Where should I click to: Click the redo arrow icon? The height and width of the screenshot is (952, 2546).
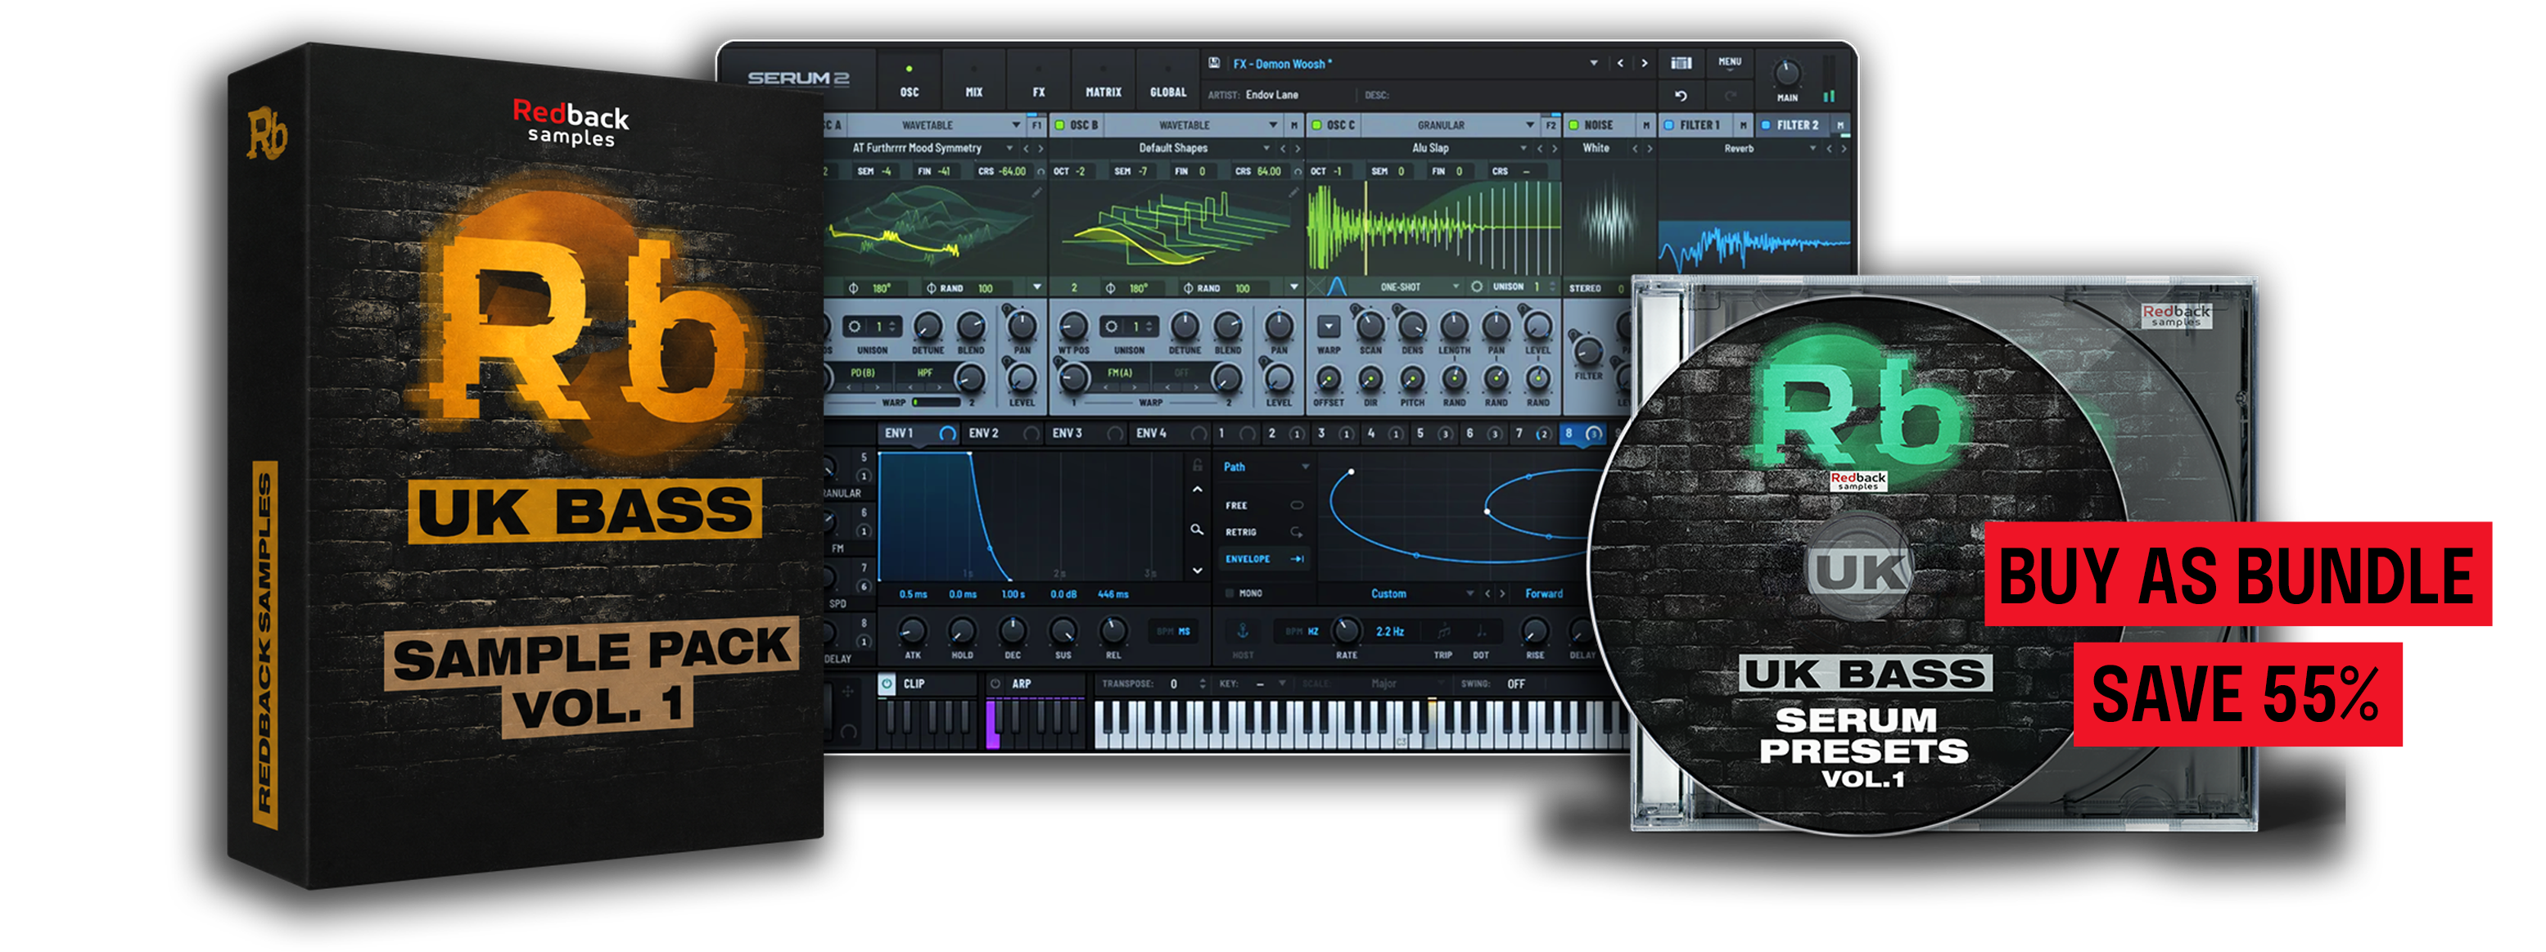(x=1730, y=96)
